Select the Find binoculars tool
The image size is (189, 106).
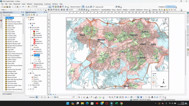point(152,97)
